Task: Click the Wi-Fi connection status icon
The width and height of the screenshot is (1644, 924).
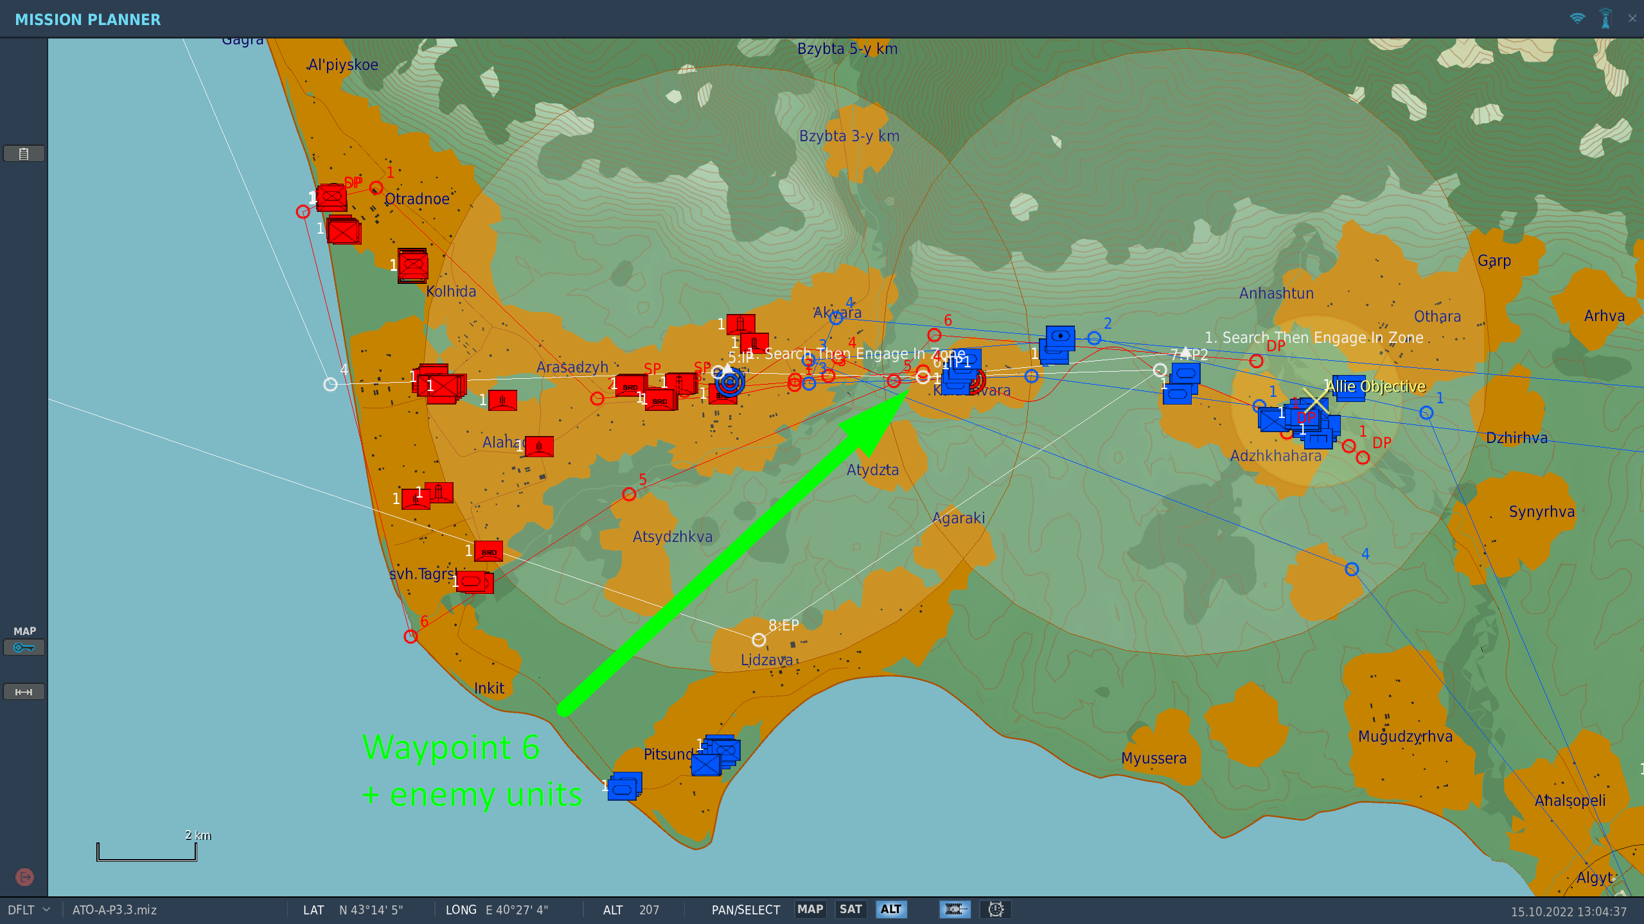Action: tap(1577, 18)
